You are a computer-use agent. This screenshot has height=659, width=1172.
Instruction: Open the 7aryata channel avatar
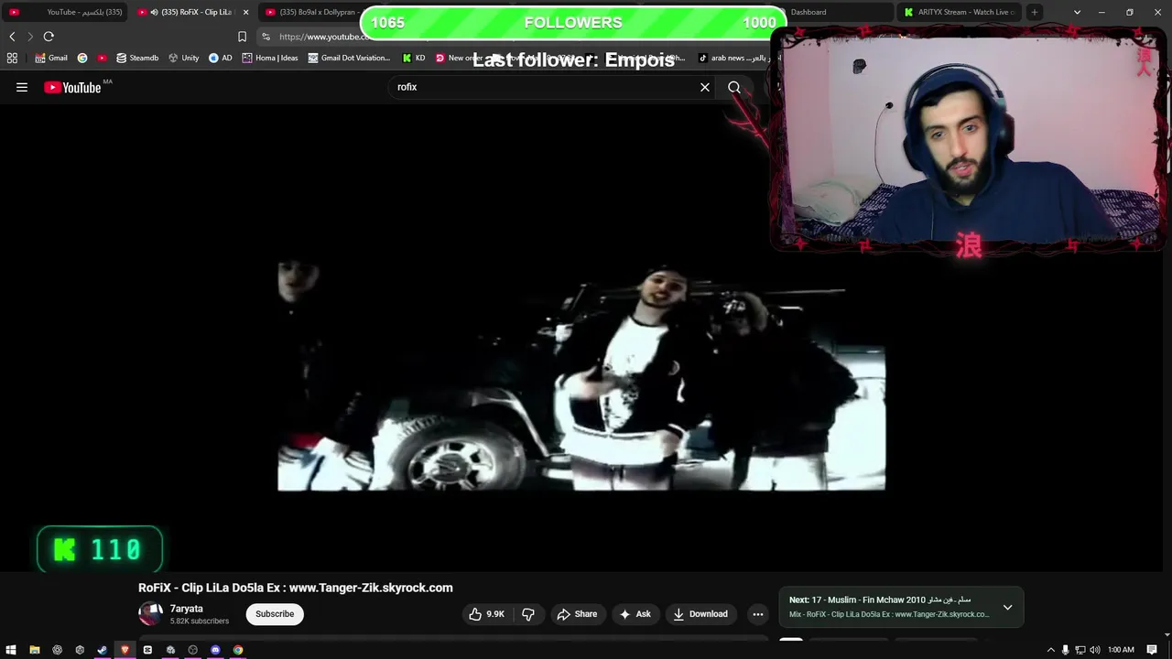[150, 613]
